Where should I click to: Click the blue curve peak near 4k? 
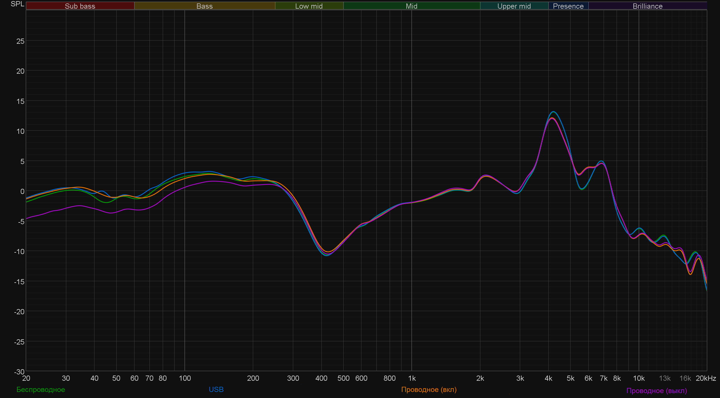553,112
